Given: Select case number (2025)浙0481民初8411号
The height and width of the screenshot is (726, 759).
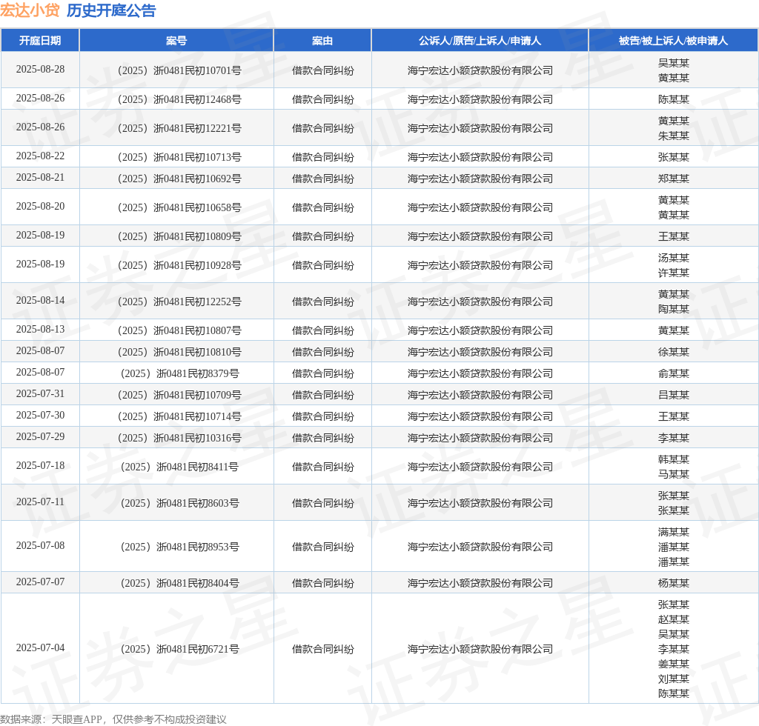Looking at the screenshot, I should tap(179, 467).
